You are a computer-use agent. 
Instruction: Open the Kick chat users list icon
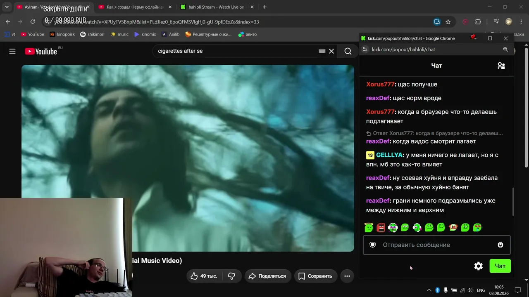tap(501, 66)
